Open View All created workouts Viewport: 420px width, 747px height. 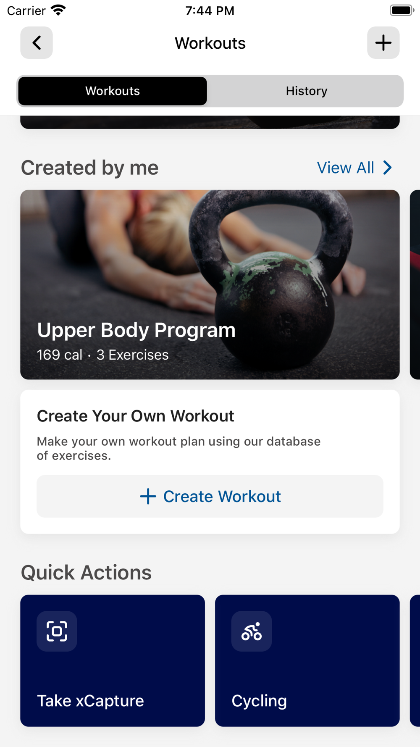[x=354, y=168]
